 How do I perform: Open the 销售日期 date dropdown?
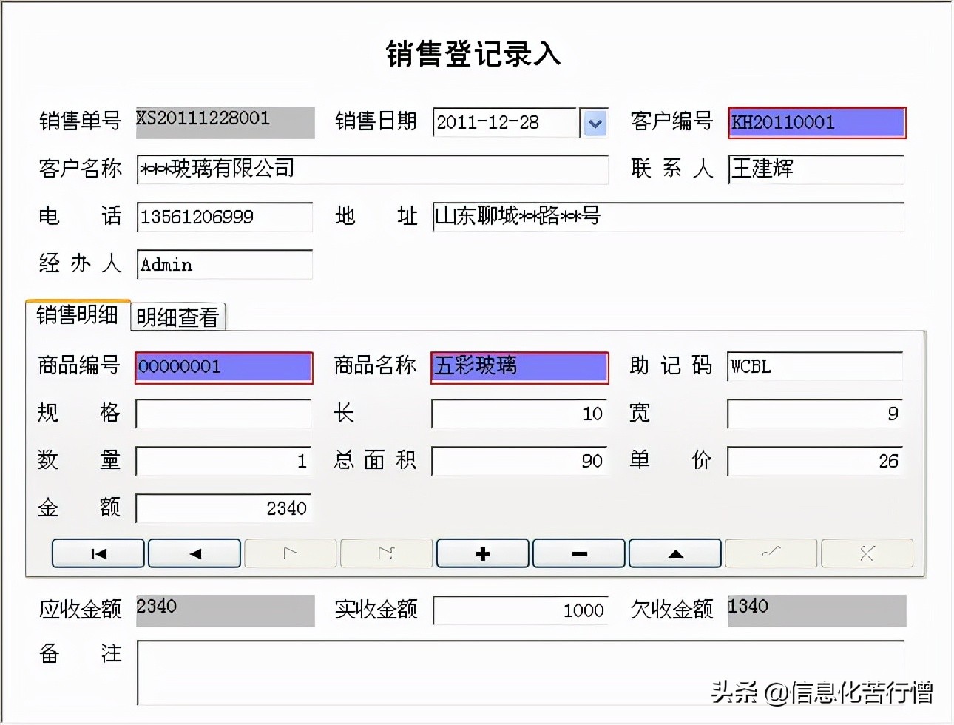click(595, 123)
